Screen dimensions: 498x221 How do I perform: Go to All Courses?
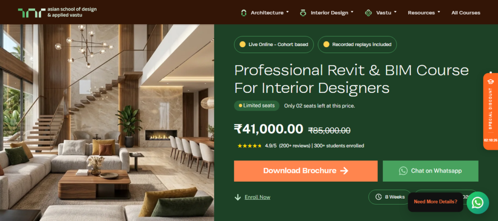point(465,13)
